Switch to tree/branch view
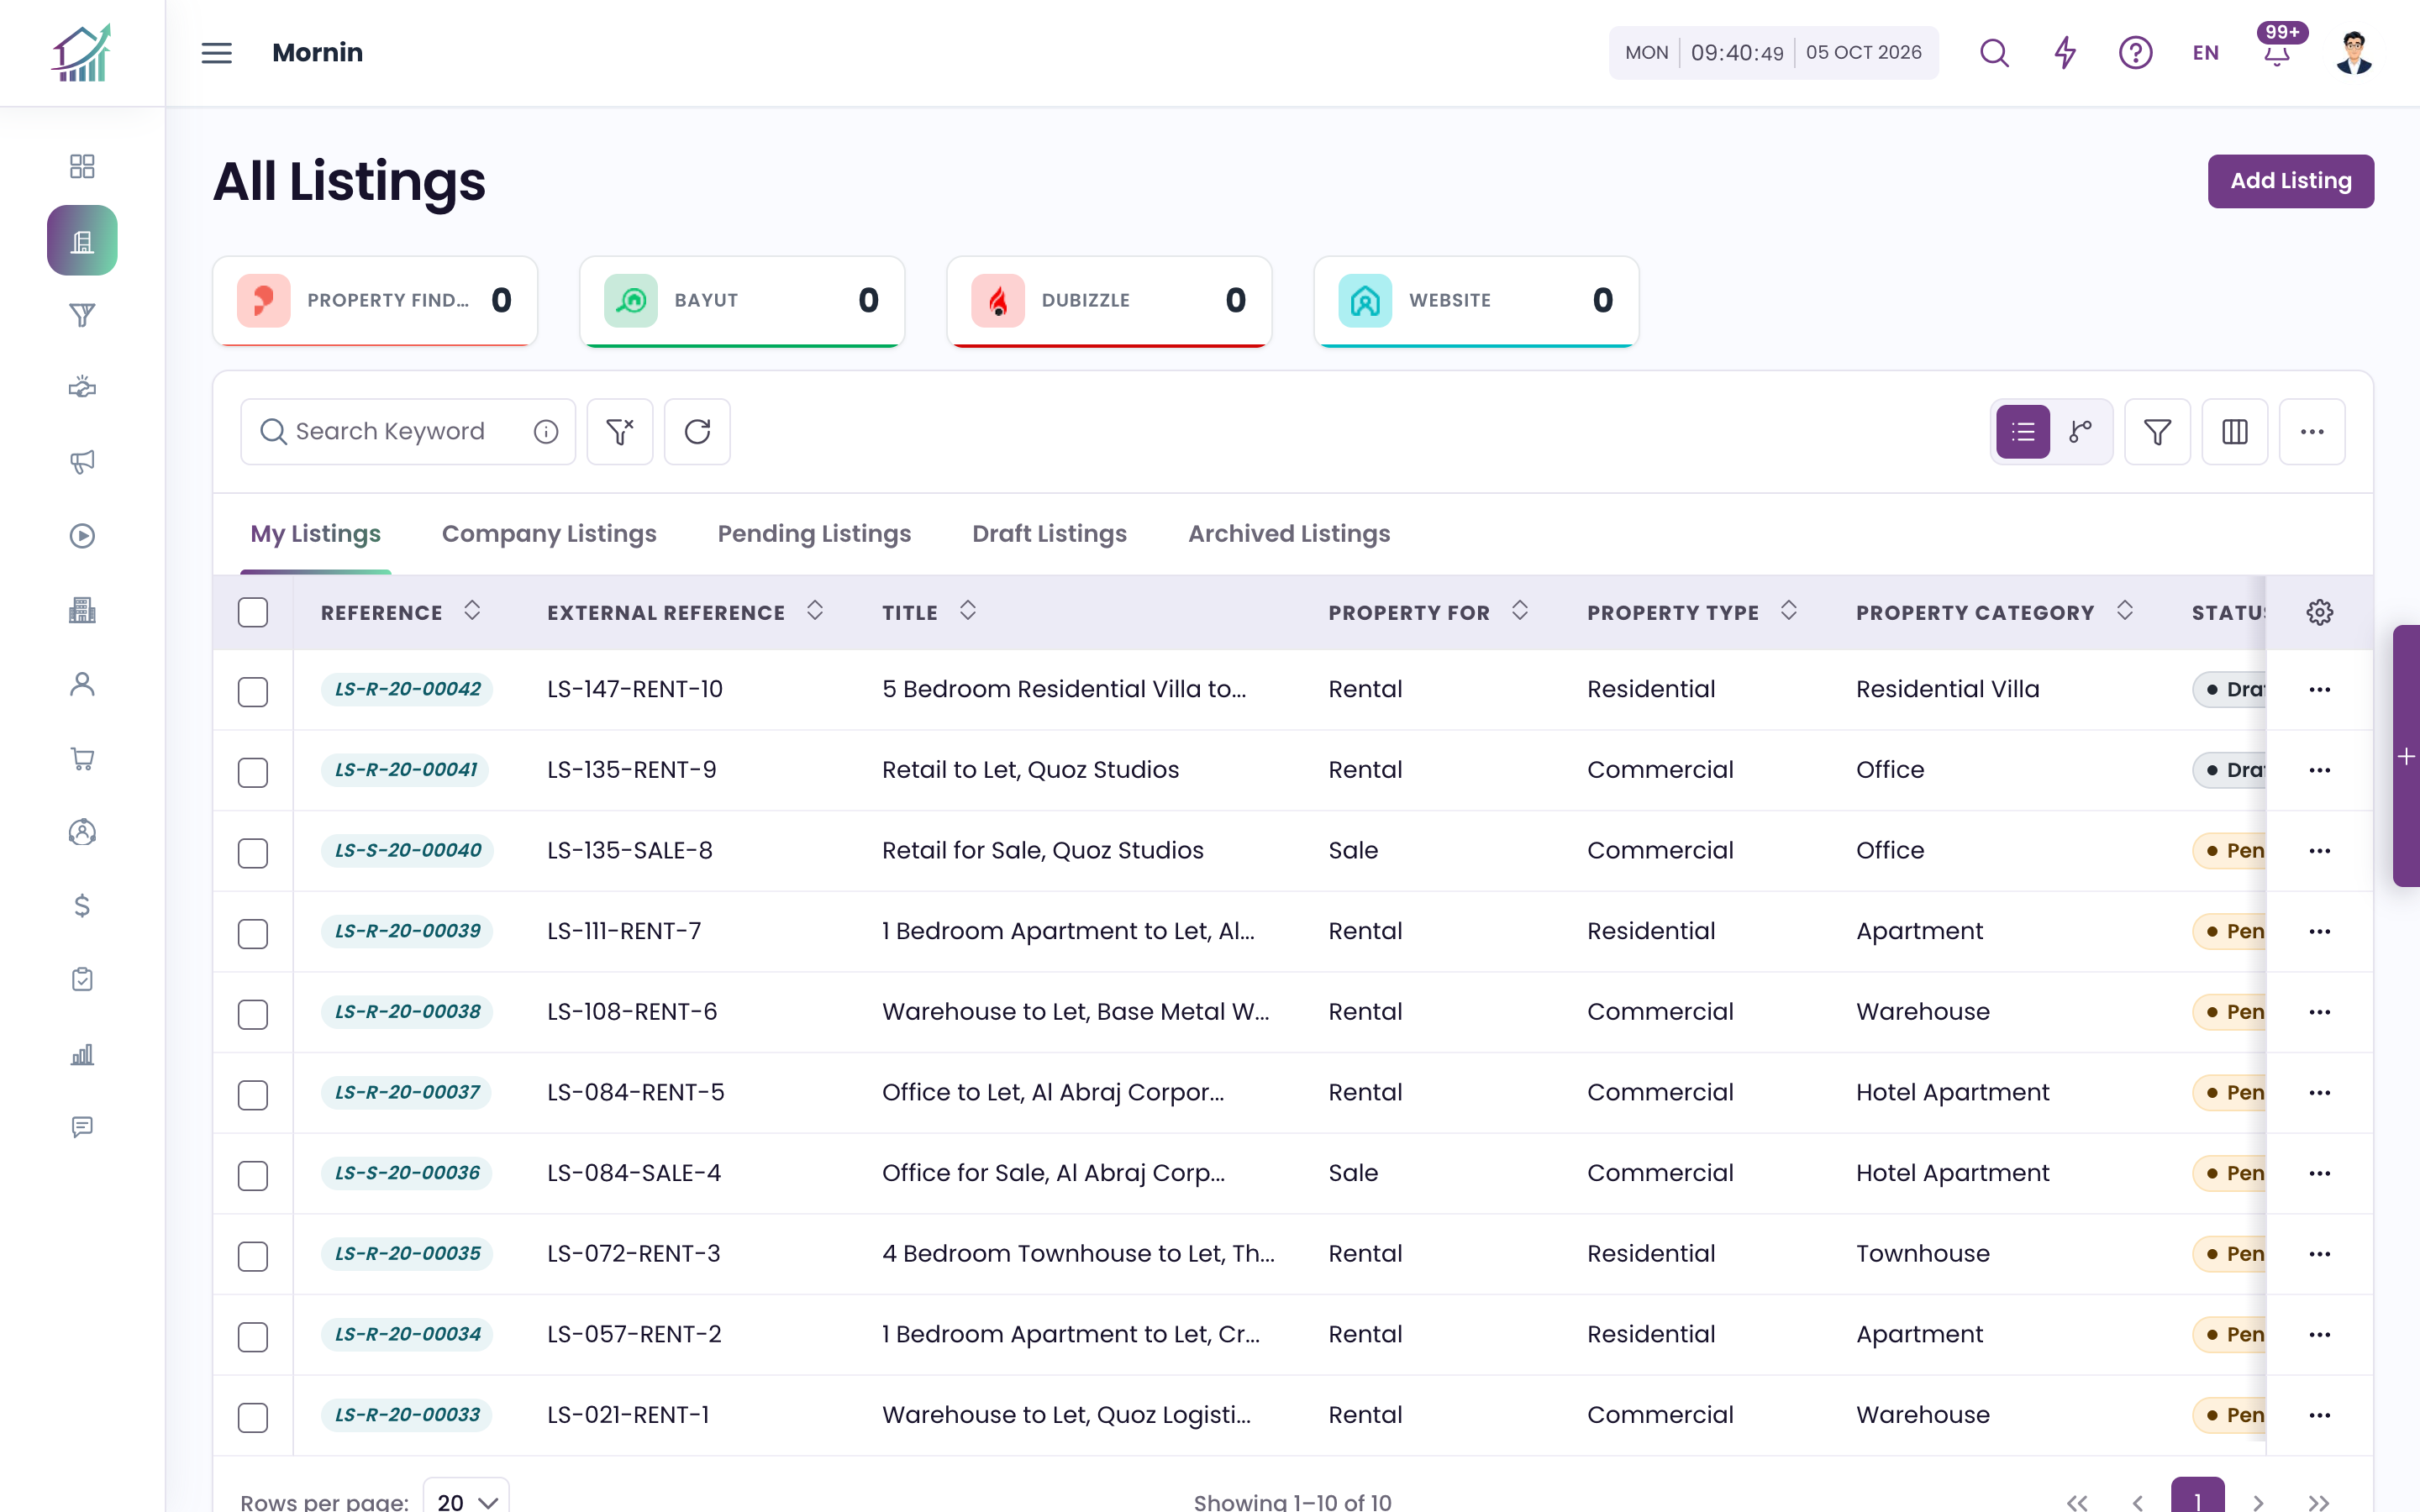Image resolution: width=2420 pixels, height=1512 pixels. 2081,432
